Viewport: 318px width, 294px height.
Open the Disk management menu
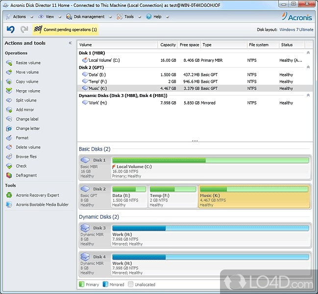89,17
